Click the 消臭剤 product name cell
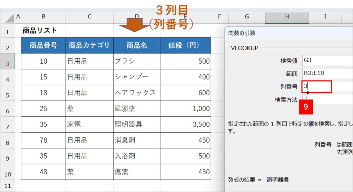This screenshot has height=192, width=353. click(x=137, y=140)
